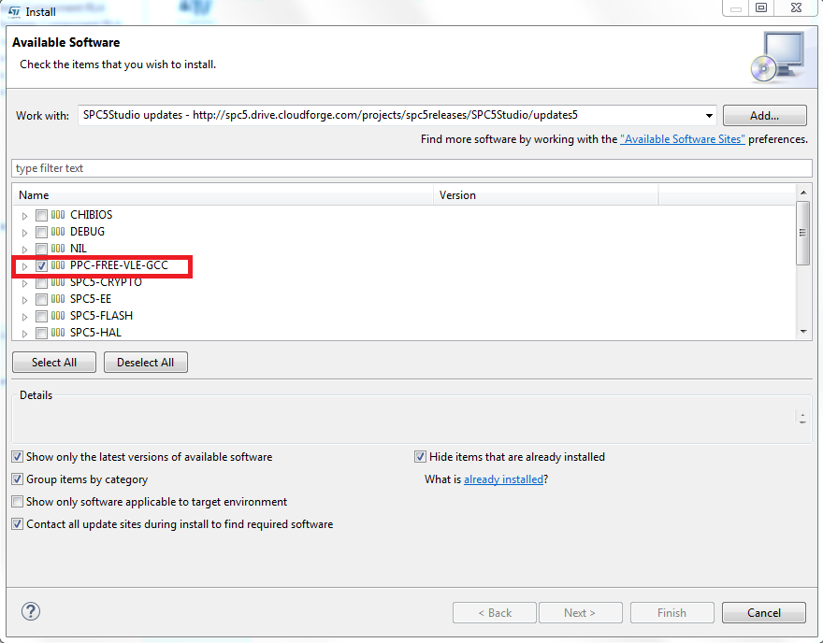Expand the SPC5-EE tree node
Image resolution: width=823 pixels, height=643 pixels.
24,300
